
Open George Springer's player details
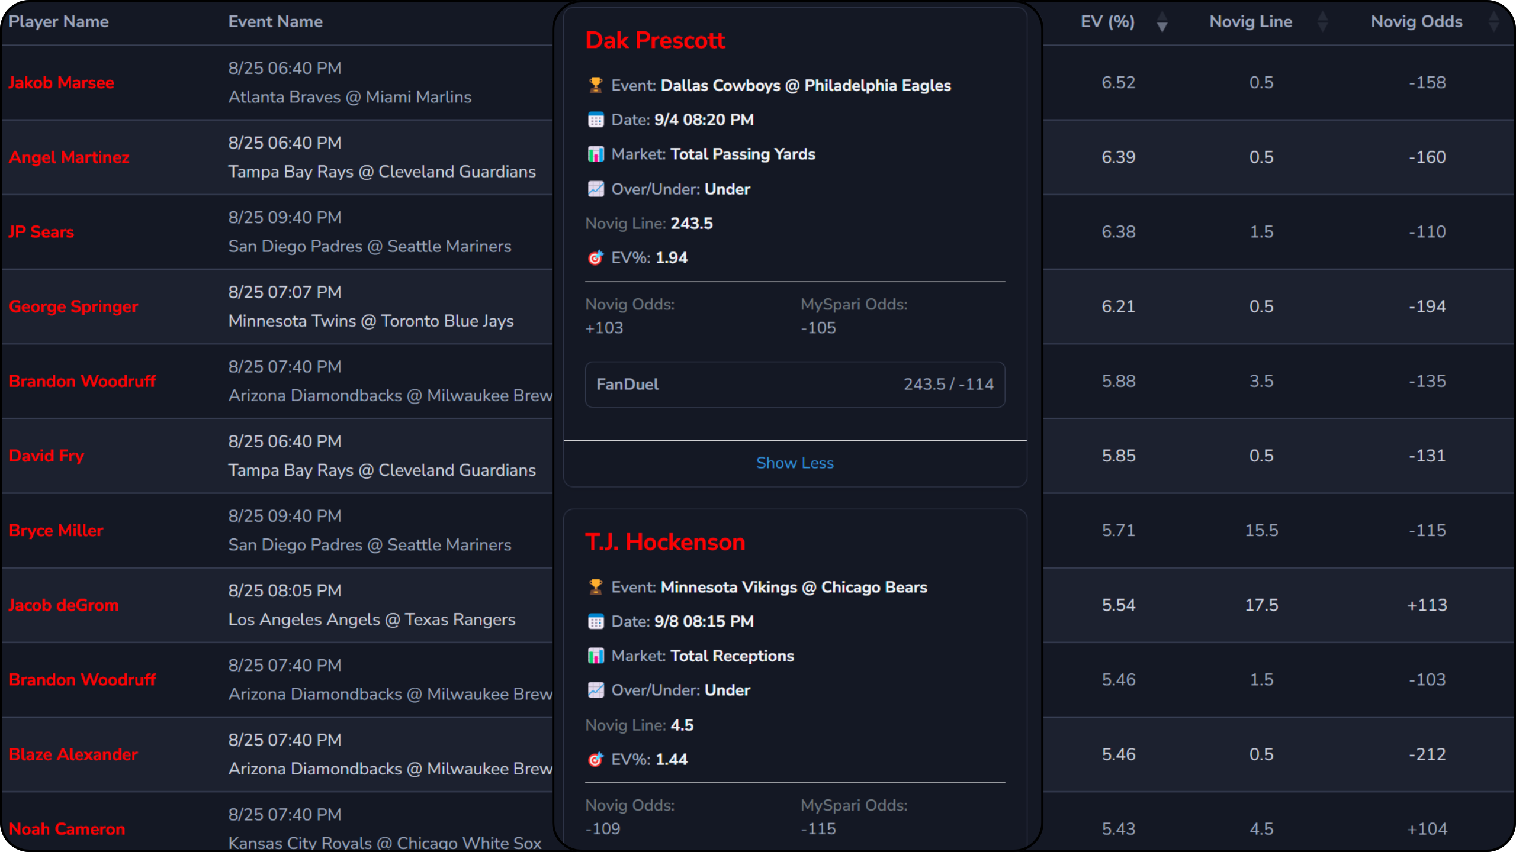click(73, 306)
